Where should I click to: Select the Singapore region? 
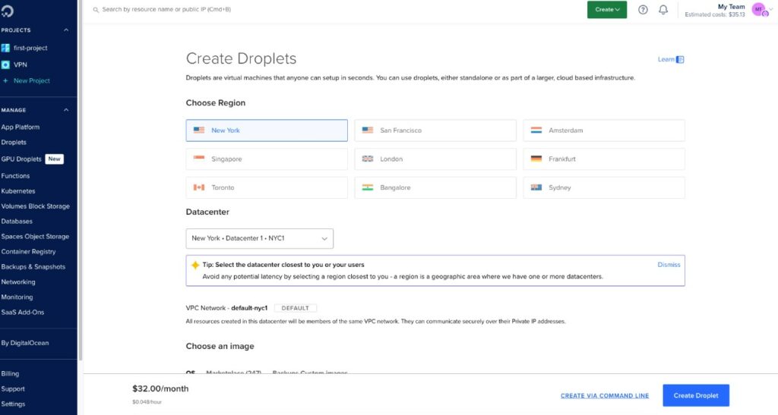(x=267, y=159)
